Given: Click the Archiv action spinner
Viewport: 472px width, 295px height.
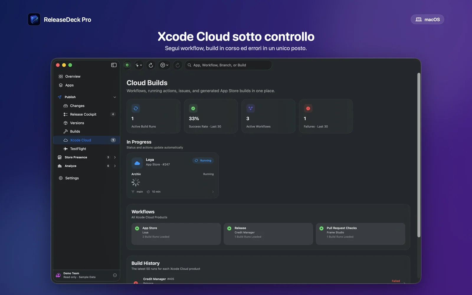Looking at the screenshot, I should pos(136,182).
